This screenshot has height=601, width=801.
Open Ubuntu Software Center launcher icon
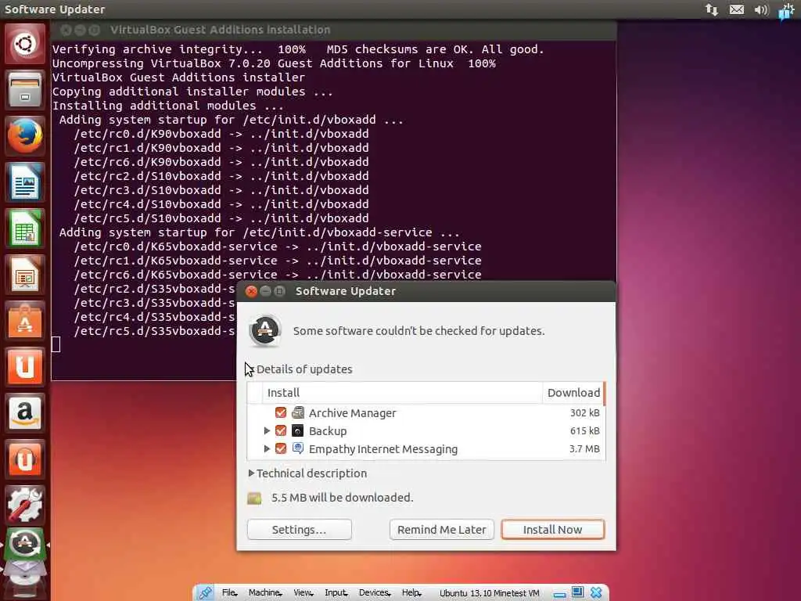24,321
